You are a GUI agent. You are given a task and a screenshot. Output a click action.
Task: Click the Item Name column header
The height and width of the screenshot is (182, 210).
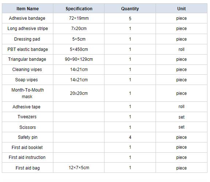28,8
